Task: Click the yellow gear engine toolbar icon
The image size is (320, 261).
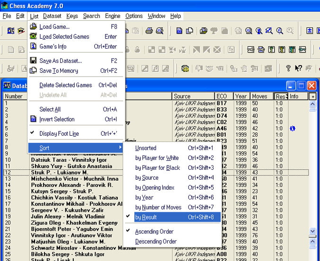Action: coord(185,69)
